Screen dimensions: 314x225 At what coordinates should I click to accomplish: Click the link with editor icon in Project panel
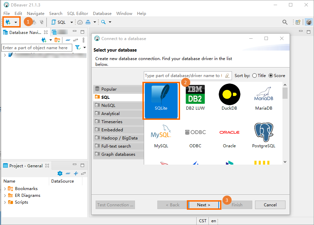83,173
